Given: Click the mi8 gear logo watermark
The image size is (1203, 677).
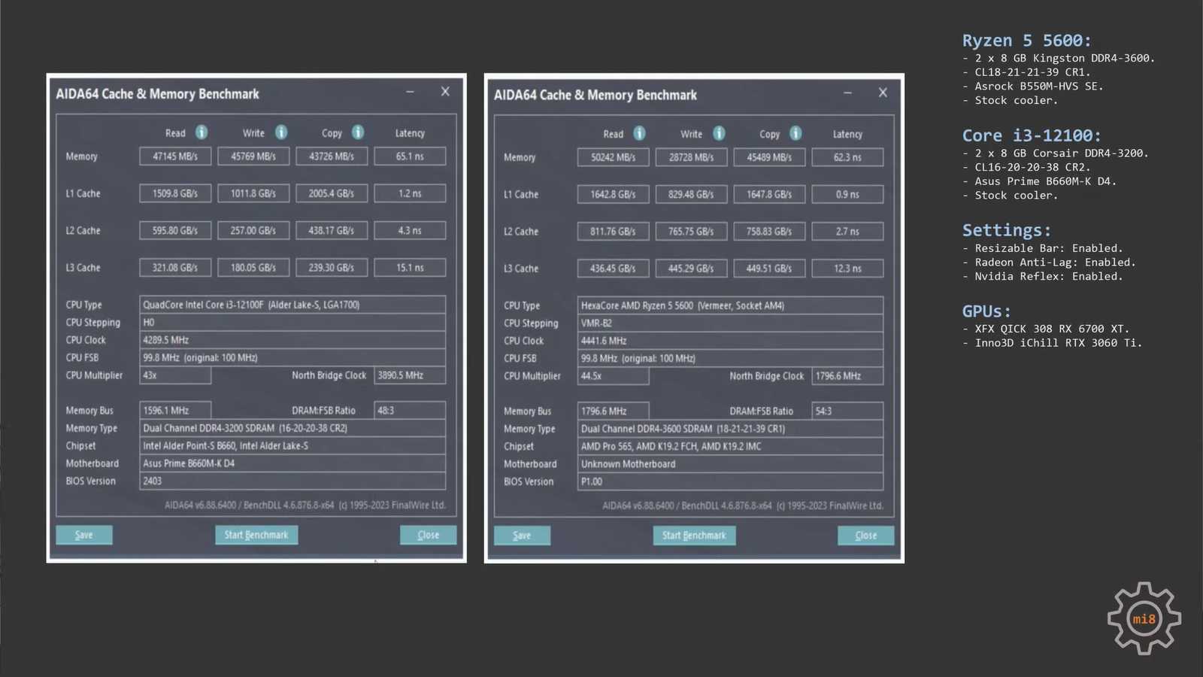Looking at the screenshot, I should (x=1144, y=618).
